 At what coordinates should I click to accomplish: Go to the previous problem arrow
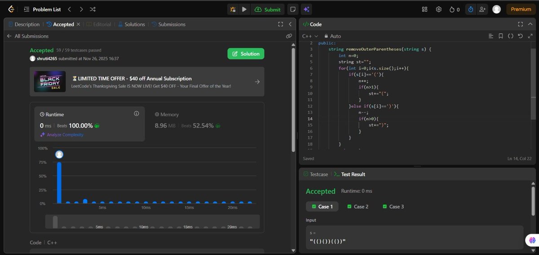tap(69, 9)
